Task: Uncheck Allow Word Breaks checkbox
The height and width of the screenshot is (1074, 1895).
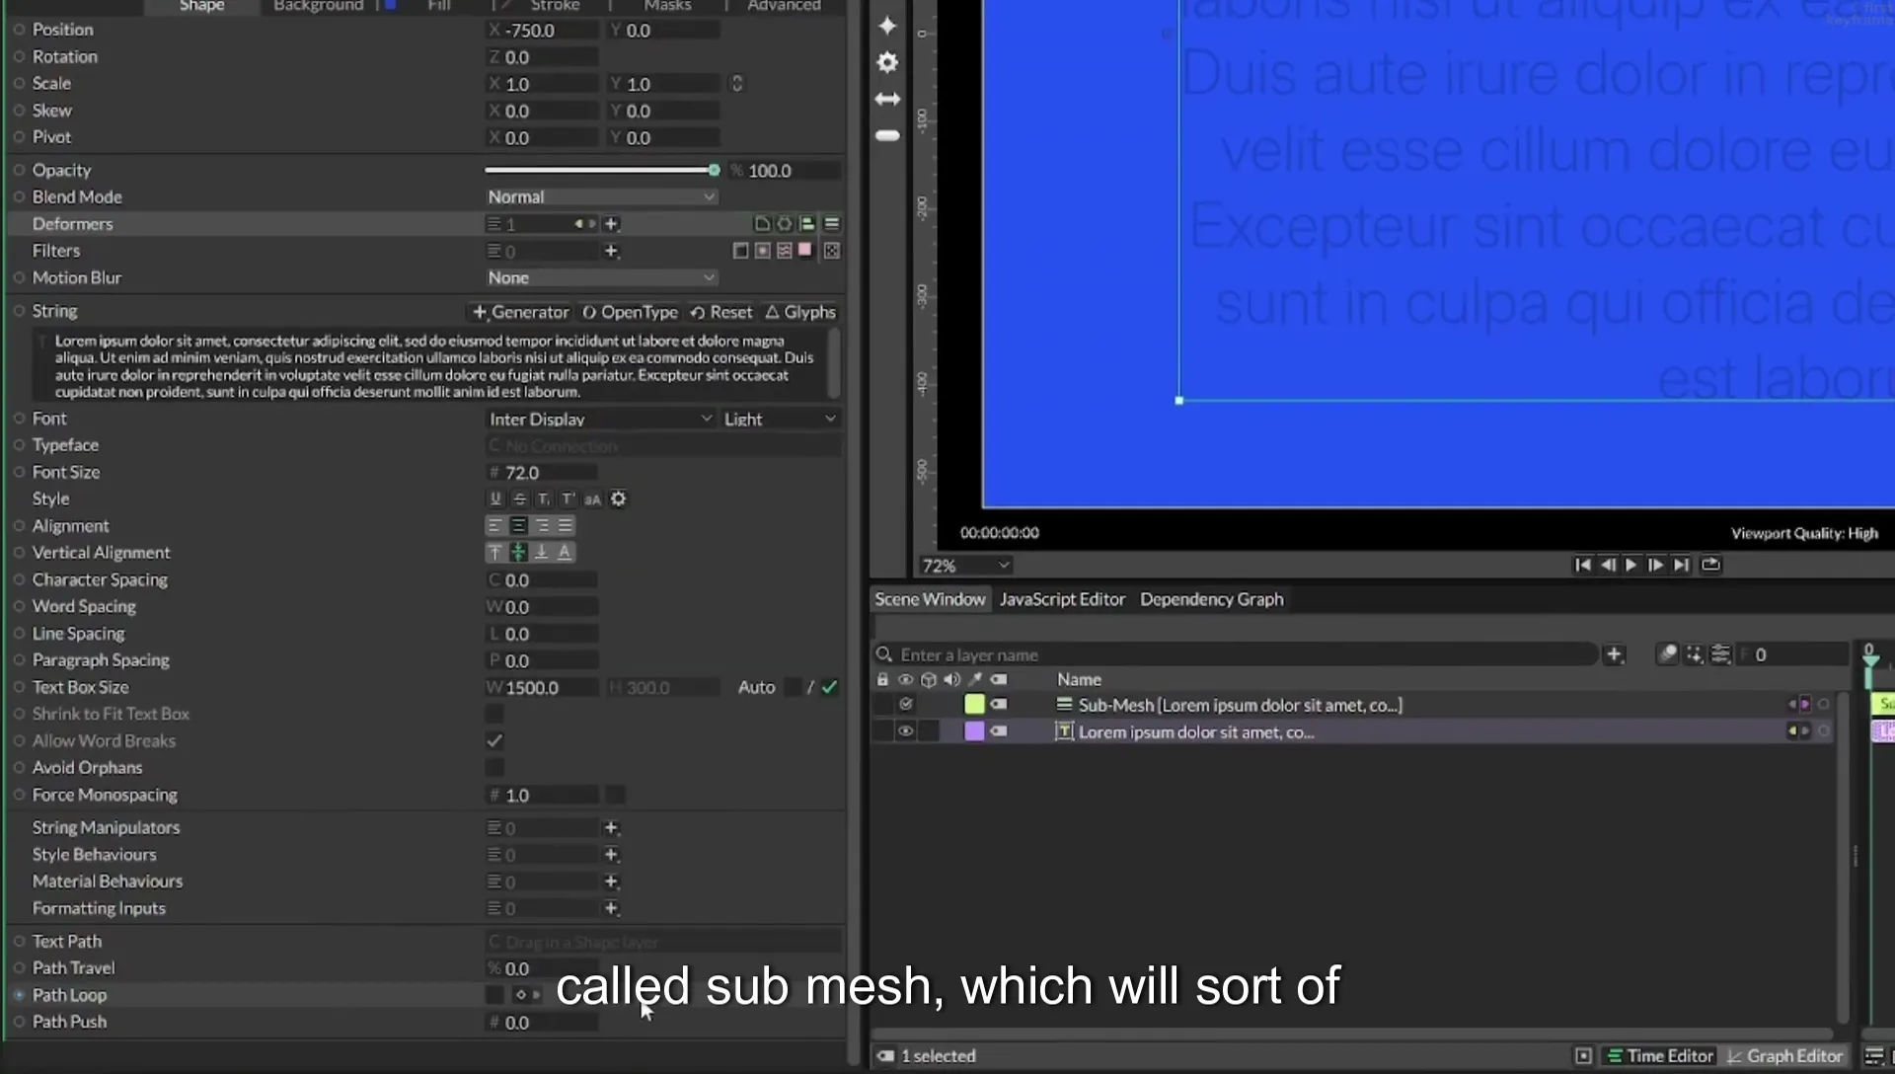Action: tap(494, 740)
